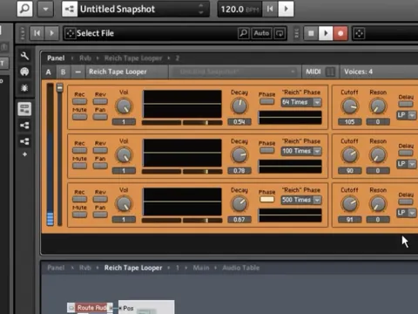
Task: Click the bug debug icon in sidebar
Action: 24,87
